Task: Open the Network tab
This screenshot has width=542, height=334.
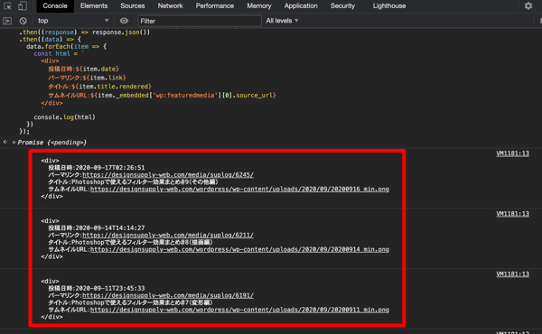Action: pos(170,6)
